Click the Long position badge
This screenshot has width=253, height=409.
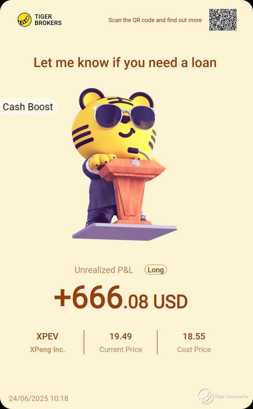tap(156, 270)
